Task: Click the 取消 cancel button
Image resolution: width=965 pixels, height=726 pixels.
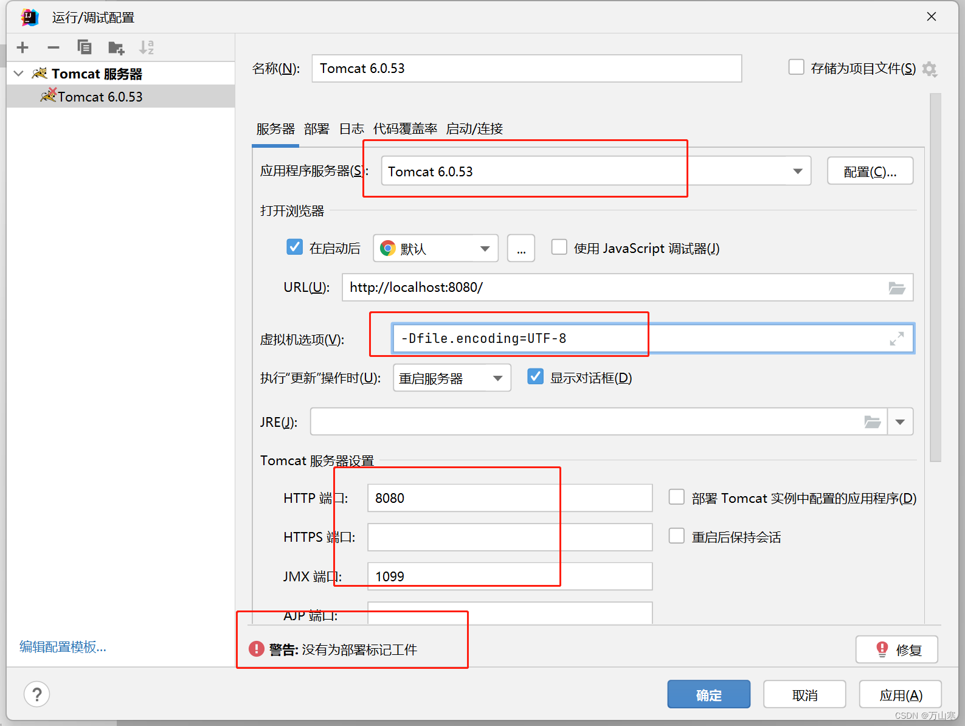Action: tap(804, 694)
